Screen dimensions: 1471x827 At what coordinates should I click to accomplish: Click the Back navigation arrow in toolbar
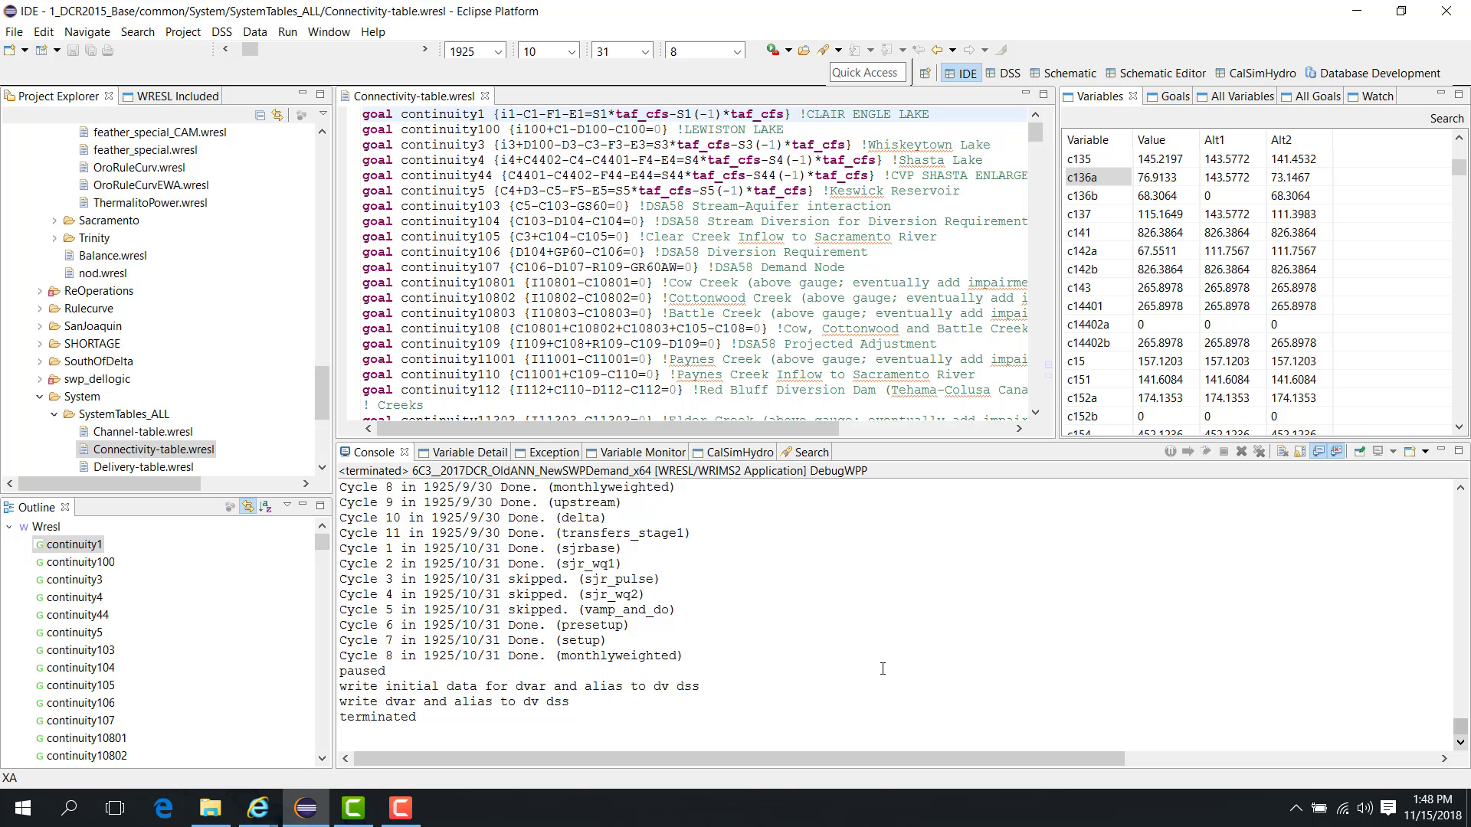coord(936,50)
